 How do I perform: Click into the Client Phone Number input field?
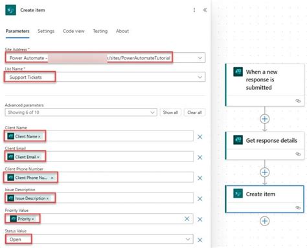(99, 178)
